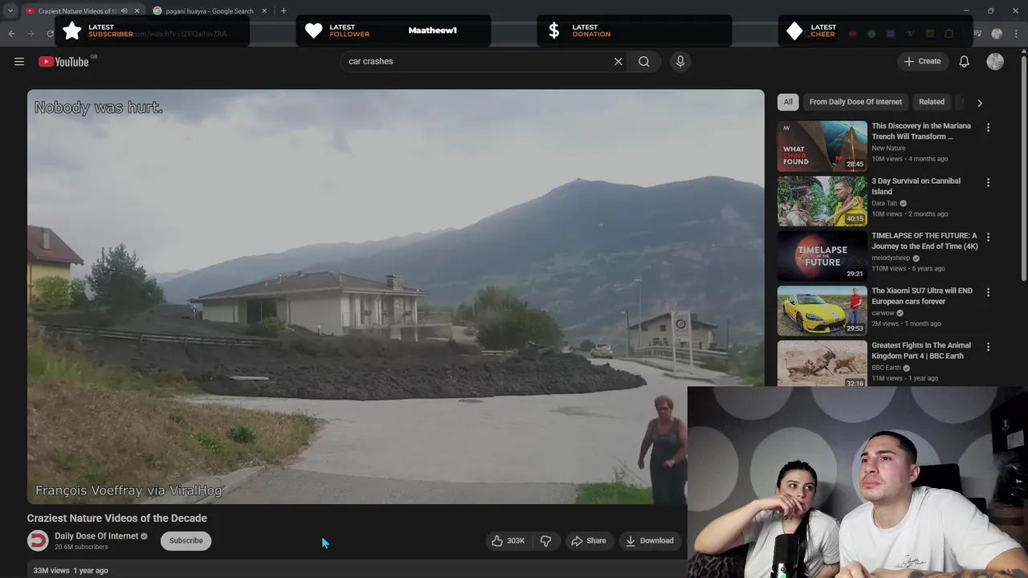Image resolution: width=1028 pixels, height=578 pixels.
Task: Open options for Mariana Trench video
Action: (988, 128)
